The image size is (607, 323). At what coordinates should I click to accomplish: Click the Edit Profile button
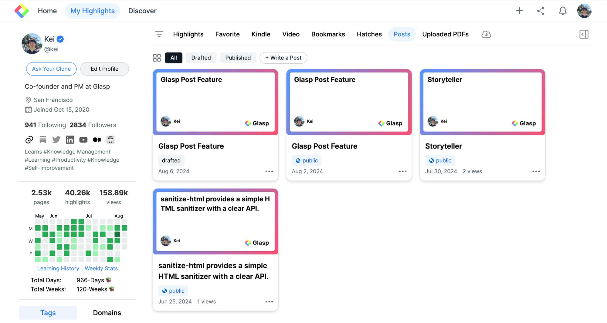point(104,69)
